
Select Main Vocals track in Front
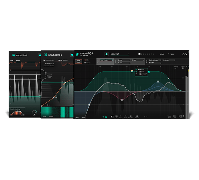pyautogui.click(x=106, y=60)
